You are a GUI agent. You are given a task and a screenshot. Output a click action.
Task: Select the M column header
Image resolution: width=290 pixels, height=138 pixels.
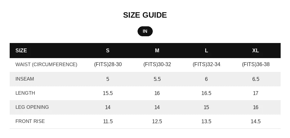pos(157,50)
